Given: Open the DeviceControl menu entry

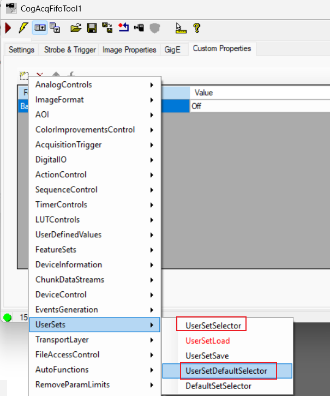Looking at the screenshot, I should point(95,295).
